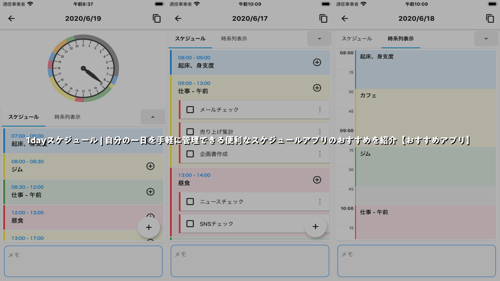This screenshot has width=500, height=281.
Task: Open options menu for 企画書作成
Action: point(320,154)
